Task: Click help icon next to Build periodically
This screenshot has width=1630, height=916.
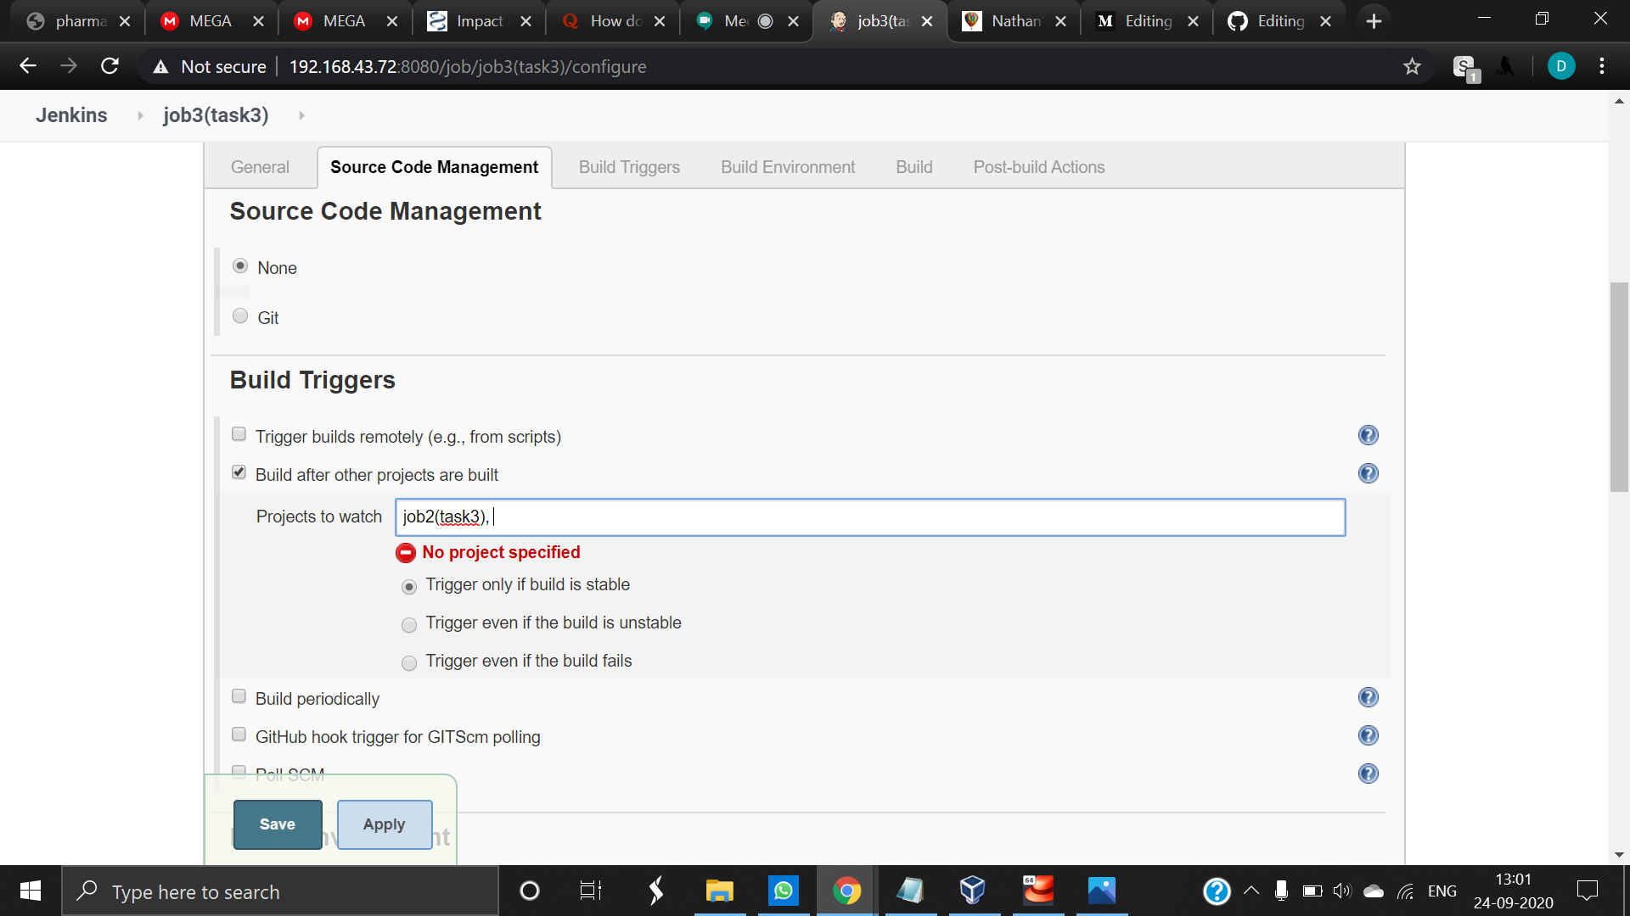Action: [x=1368, y=698]
